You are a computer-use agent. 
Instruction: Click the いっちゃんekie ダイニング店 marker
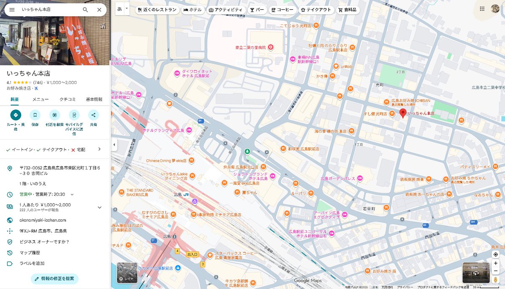coord(192,176)
